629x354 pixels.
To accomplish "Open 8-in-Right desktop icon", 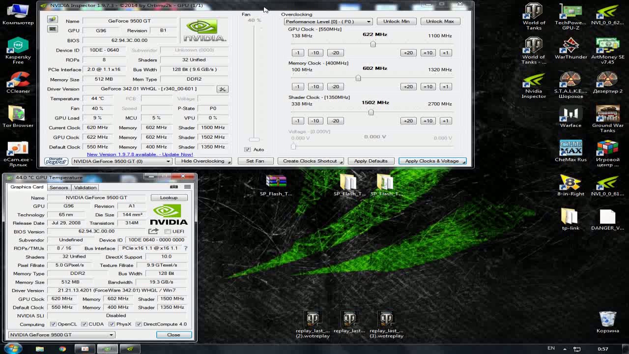I will pyautogui.click(x=571, y=185).
